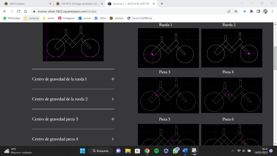Viewport: 277px width, 156px height.
Task: Expand Centro de gravedad pieza 4 accordion
Action: tap(73, 139)
